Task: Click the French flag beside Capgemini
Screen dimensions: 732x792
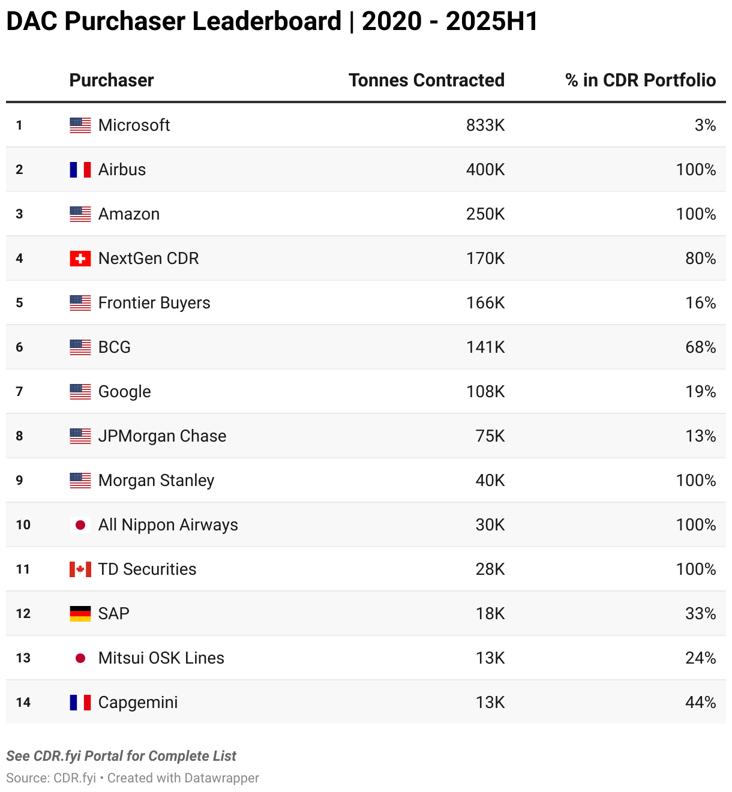Action: point(80,703)
